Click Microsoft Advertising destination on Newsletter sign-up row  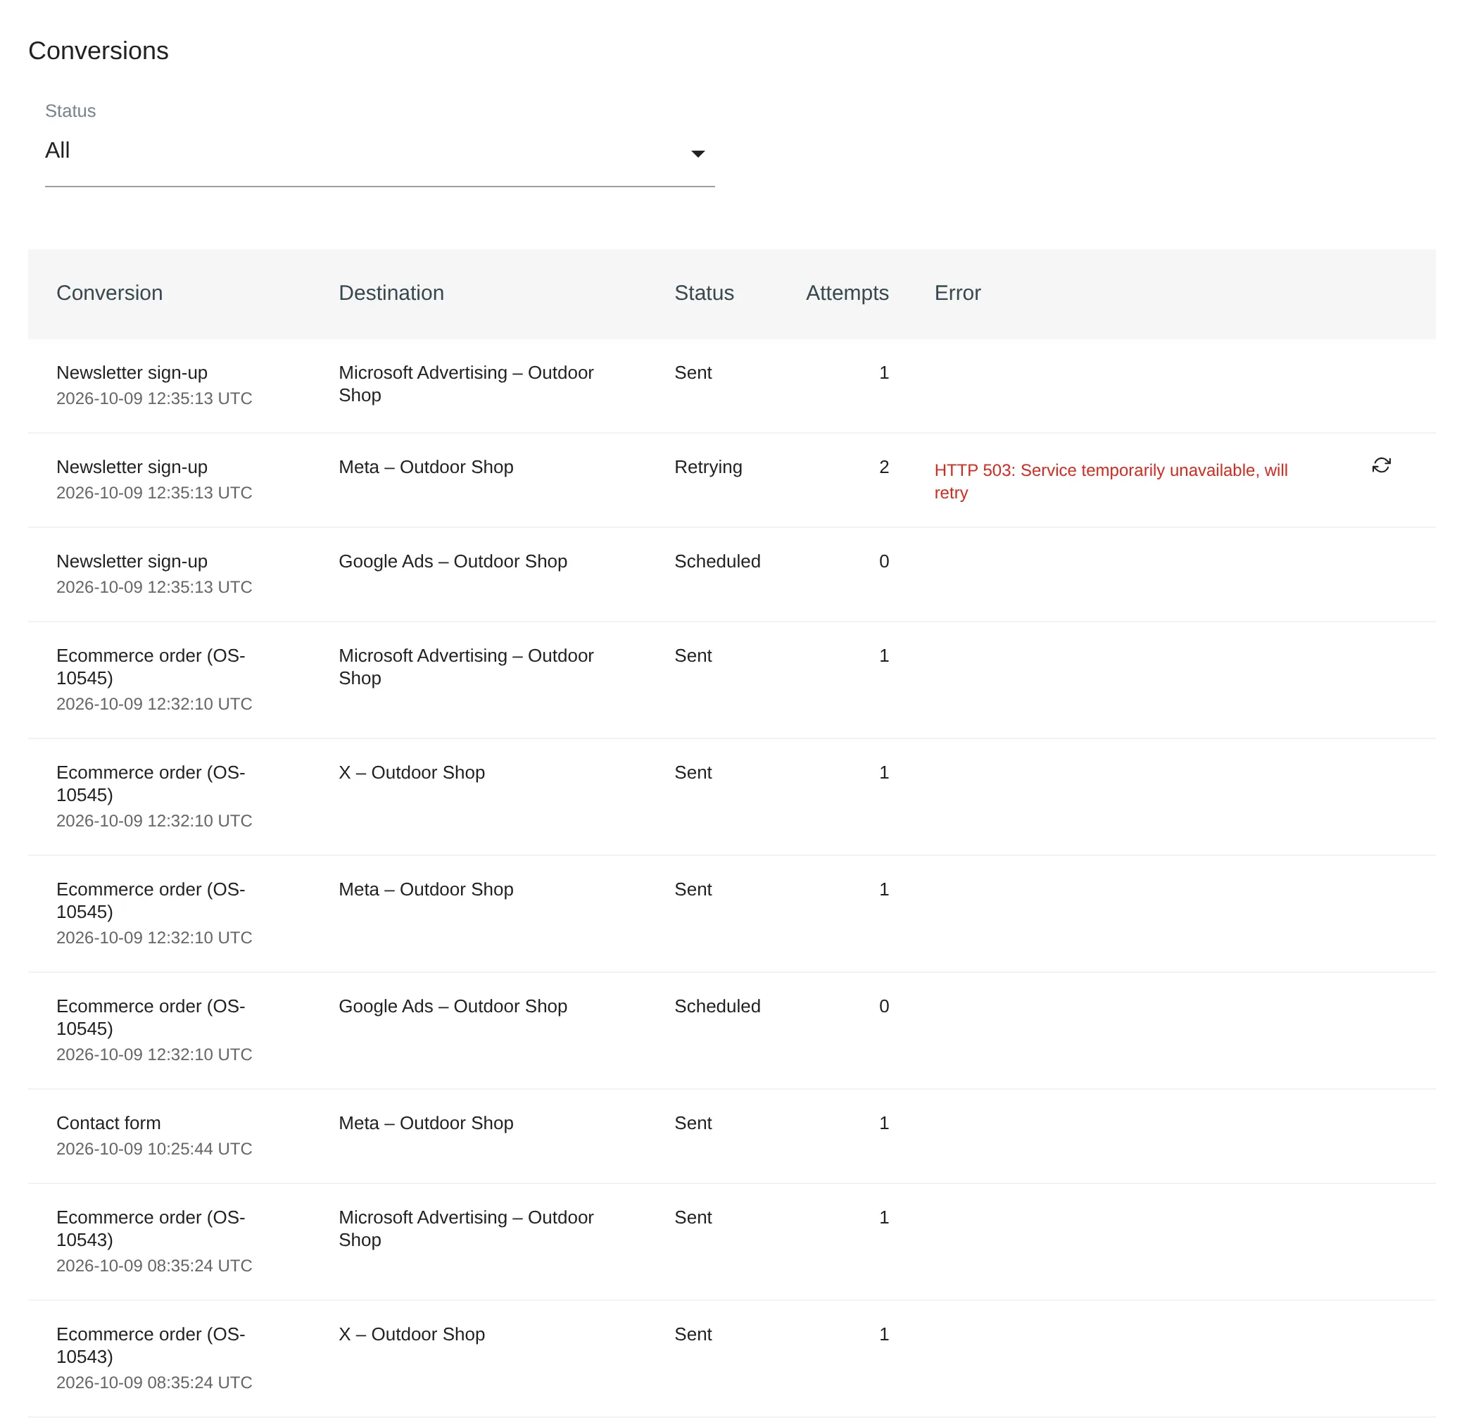[x=466, y=384]
